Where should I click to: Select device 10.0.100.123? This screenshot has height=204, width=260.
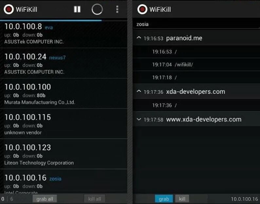pyautogui.click(x=64, y=154)
